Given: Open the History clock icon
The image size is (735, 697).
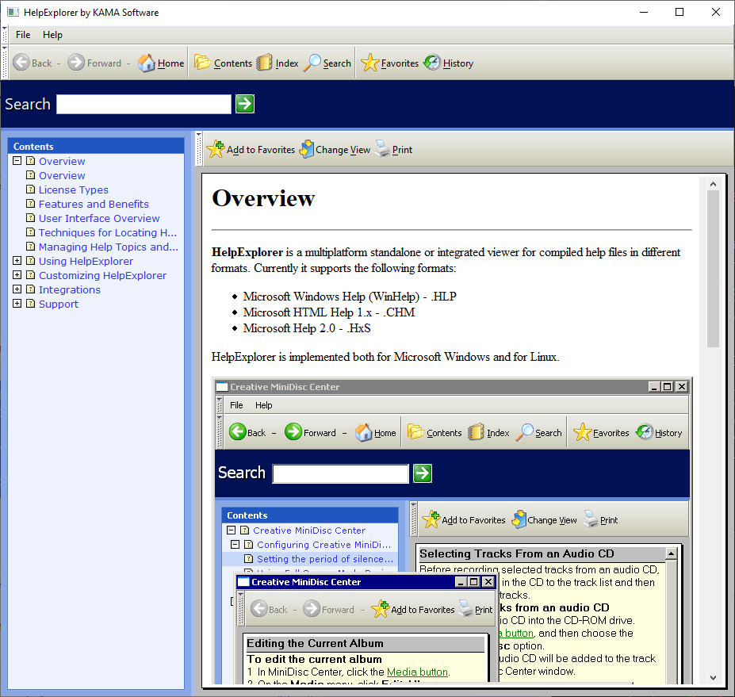Looking at the screenshot, I should coord(432,63).
